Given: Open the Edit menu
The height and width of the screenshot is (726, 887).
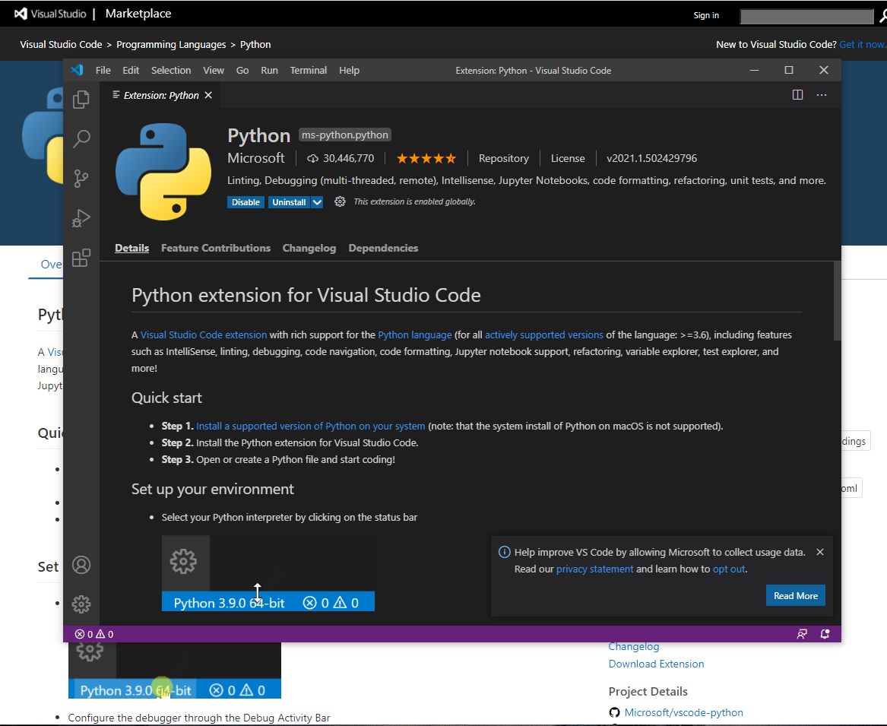Looking at the screenshot, I should tap(131, 70).
